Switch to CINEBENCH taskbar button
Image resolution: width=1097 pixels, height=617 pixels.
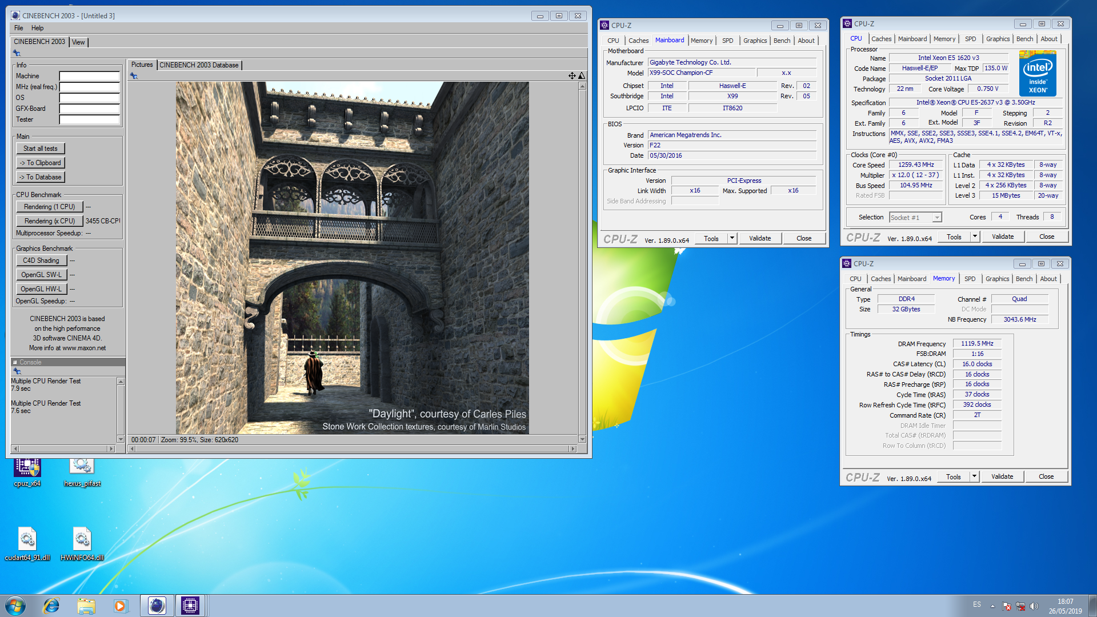click(x=157, y=606)
